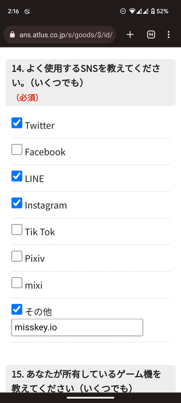Enable the Tik Tok checkbox

coord(17,230)
